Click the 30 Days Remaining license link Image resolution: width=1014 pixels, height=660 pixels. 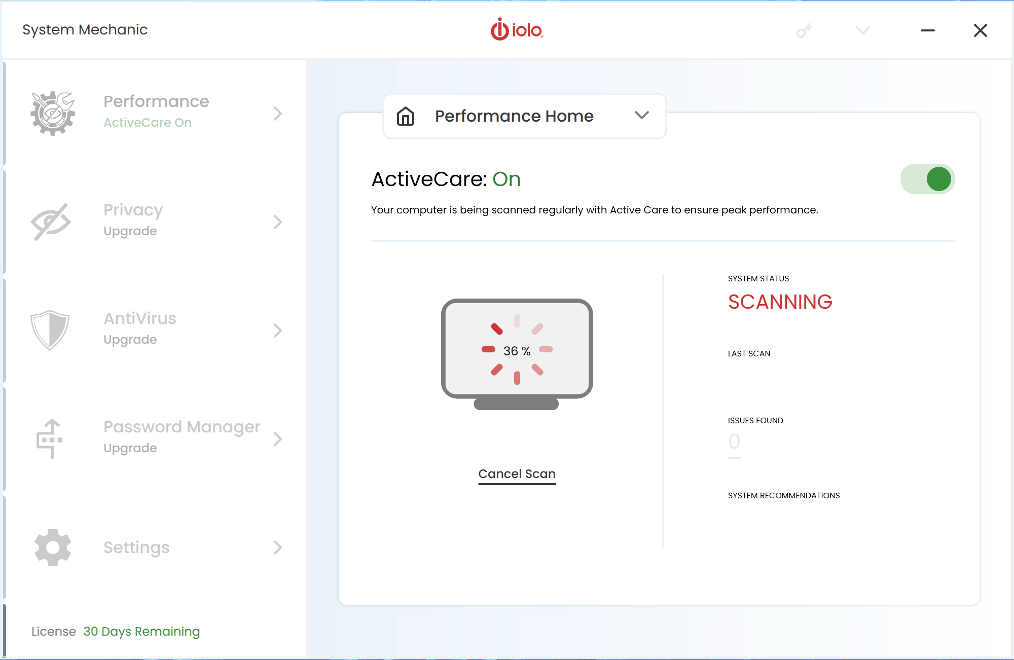[142, 631]
